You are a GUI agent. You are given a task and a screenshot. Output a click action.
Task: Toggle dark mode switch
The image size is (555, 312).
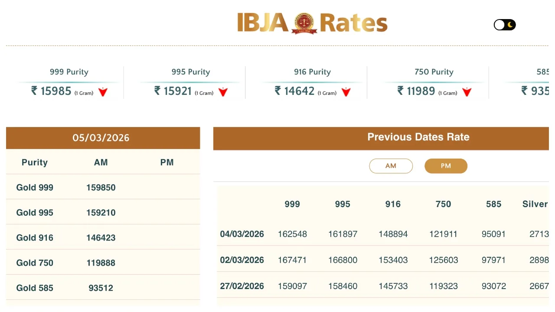pyautogui.click(x=505, y=25)
